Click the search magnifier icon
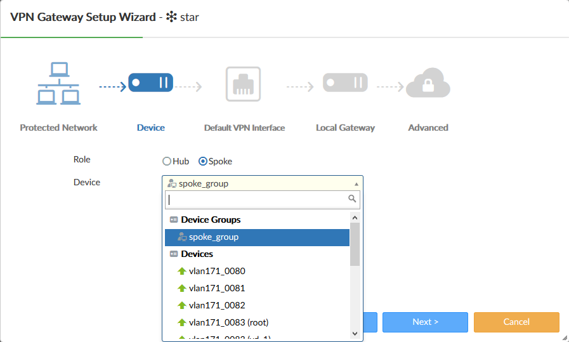The width and height of the screenshot is (569, 342). (x=353, y=199)
